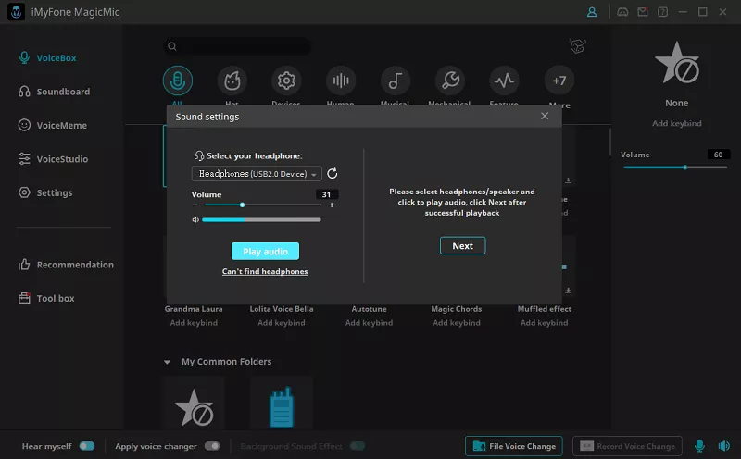This screenshot has height=459, width=741.
Task: Open the headphone device dropdown
Action: click(x=257, y=174)
